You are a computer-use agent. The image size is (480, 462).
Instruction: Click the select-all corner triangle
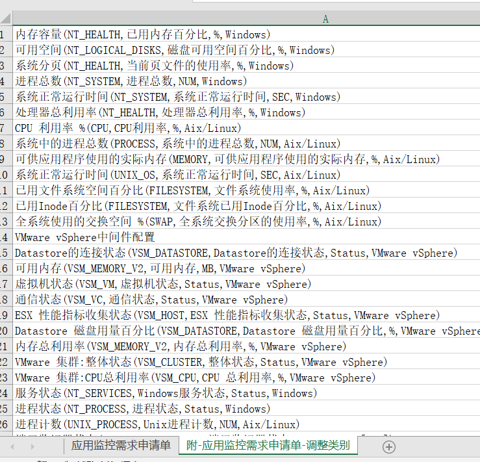pos(6,18)
